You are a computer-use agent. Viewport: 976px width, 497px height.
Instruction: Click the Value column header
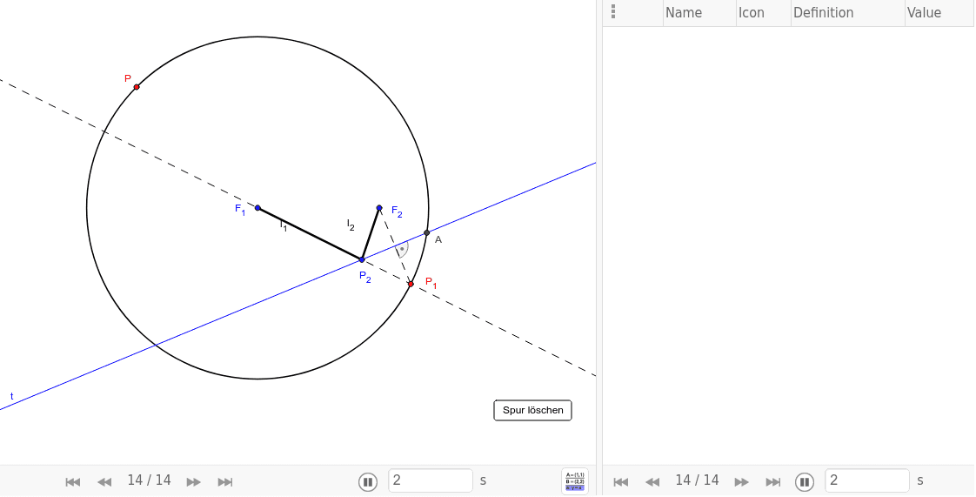pos(924,12)
